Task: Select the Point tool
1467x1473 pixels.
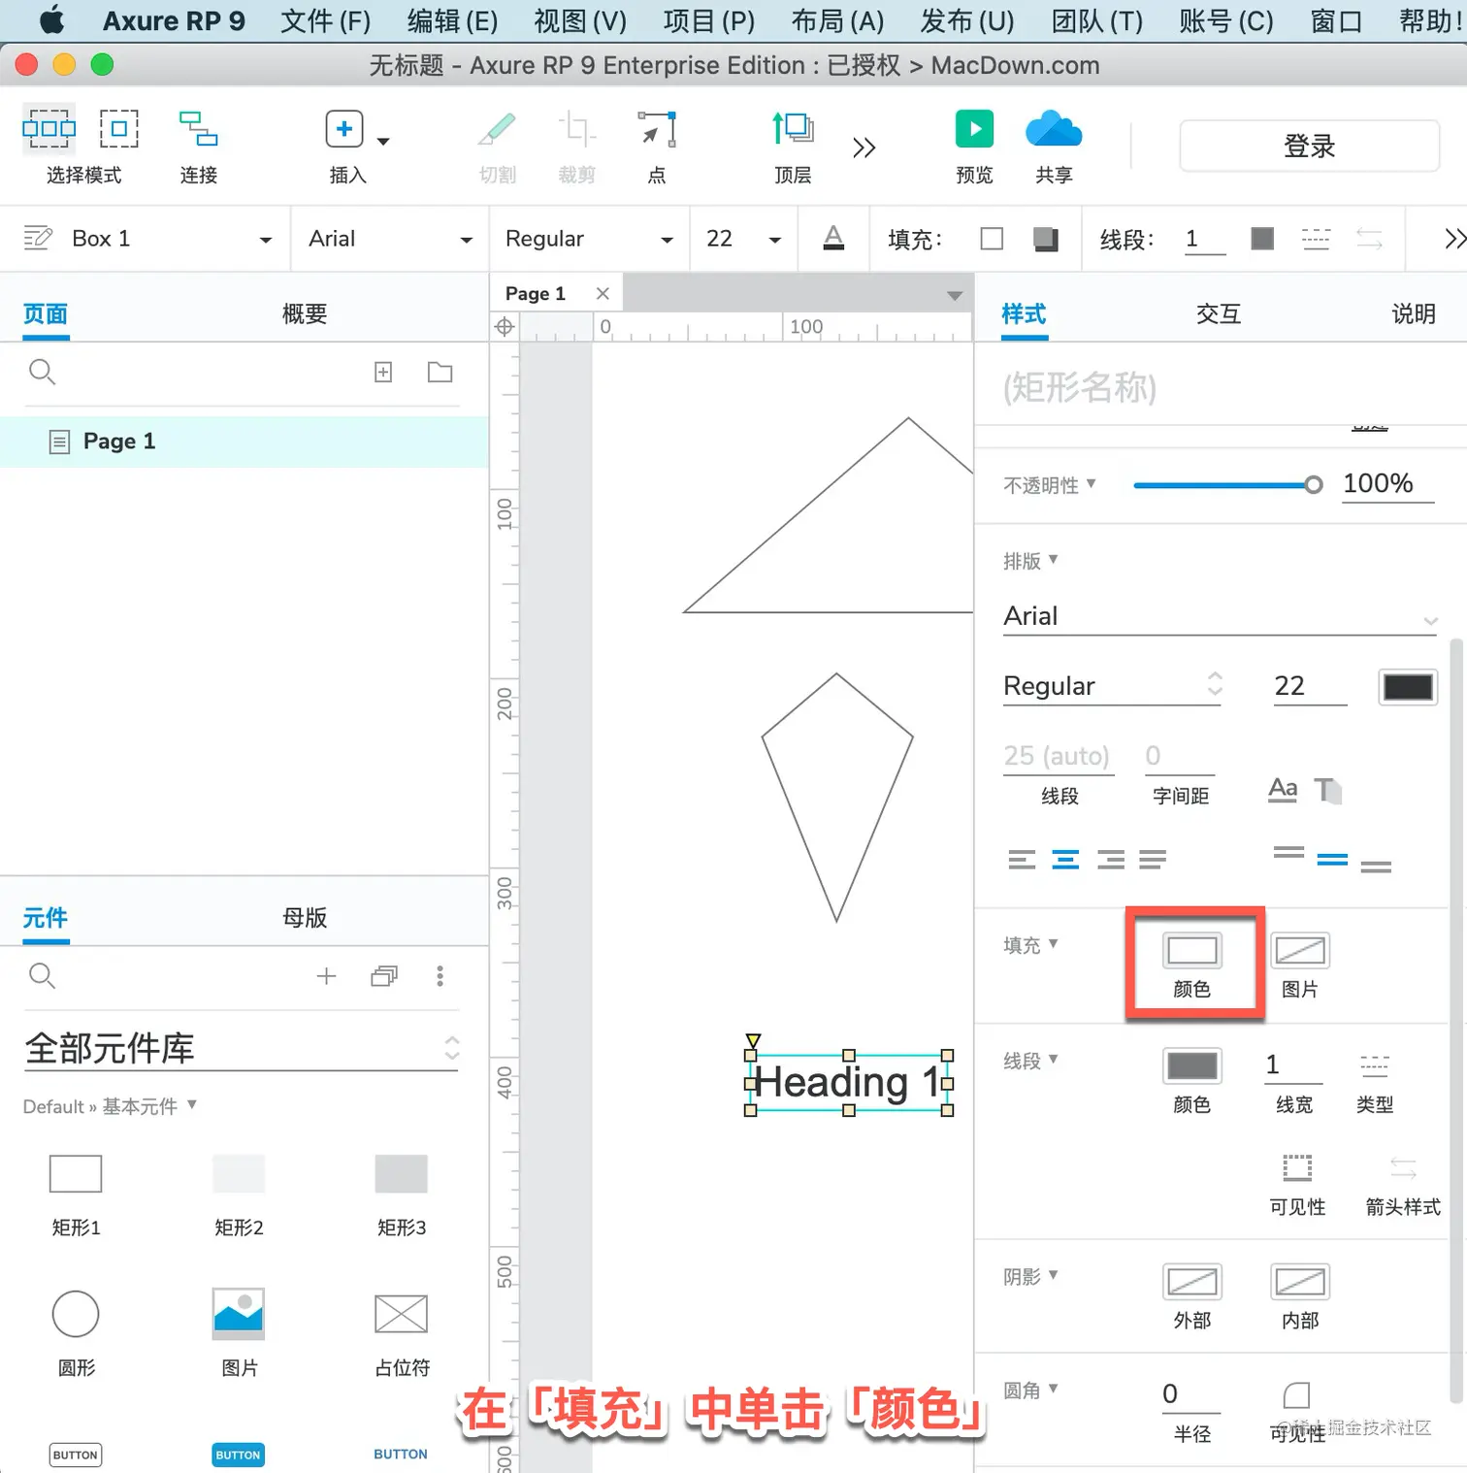Action: 657,129
